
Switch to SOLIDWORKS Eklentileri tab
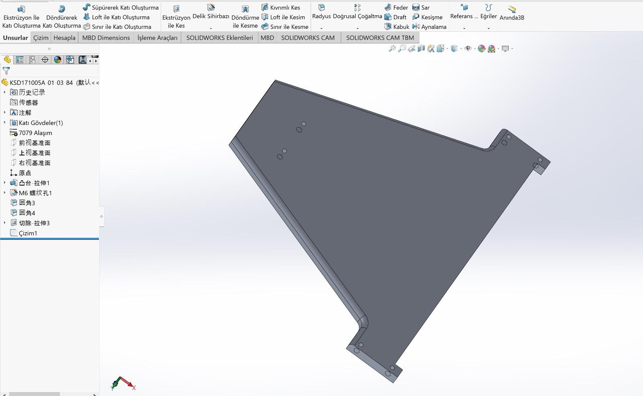pos(219,37)
